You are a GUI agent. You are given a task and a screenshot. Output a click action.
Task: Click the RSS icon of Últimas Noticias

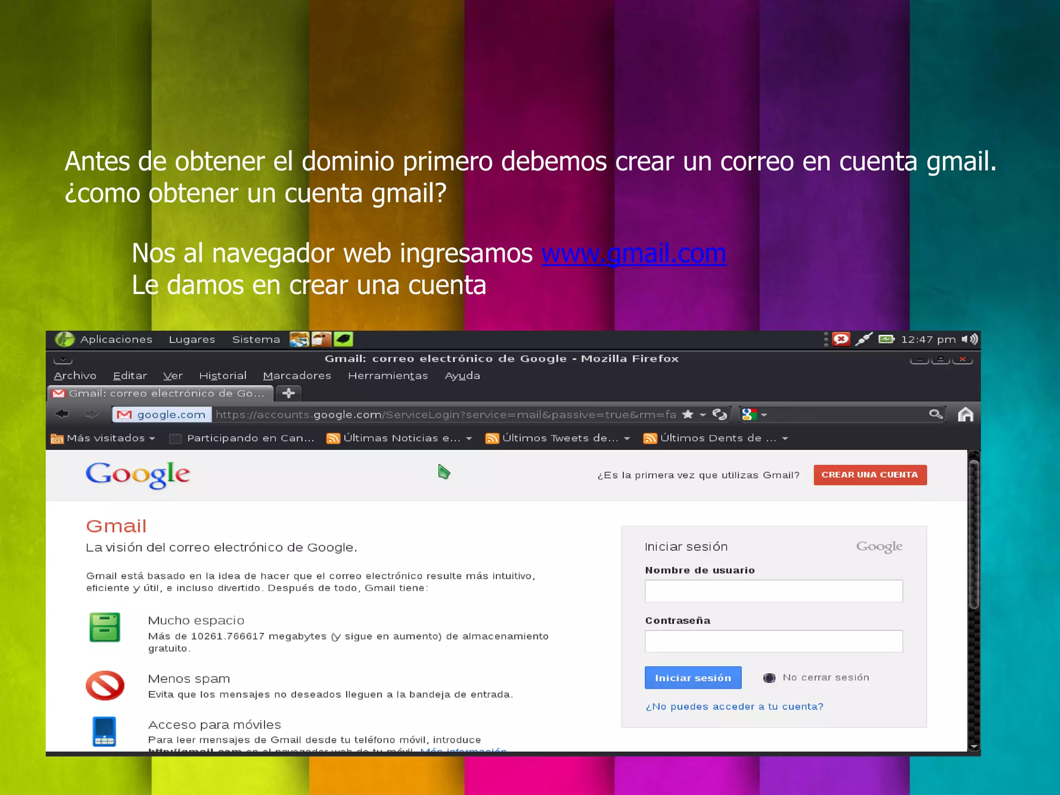333,439
